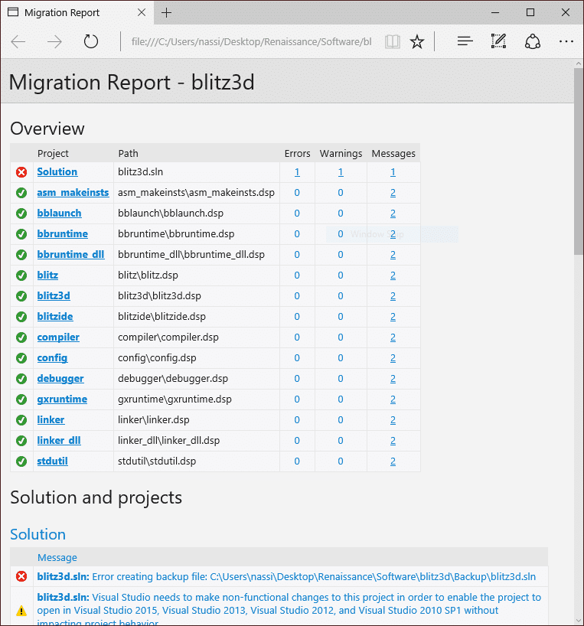The width and height of the screenshot is (584, 626).
Task: Open the bblaunch project link
Action: (x=59, y=214)
